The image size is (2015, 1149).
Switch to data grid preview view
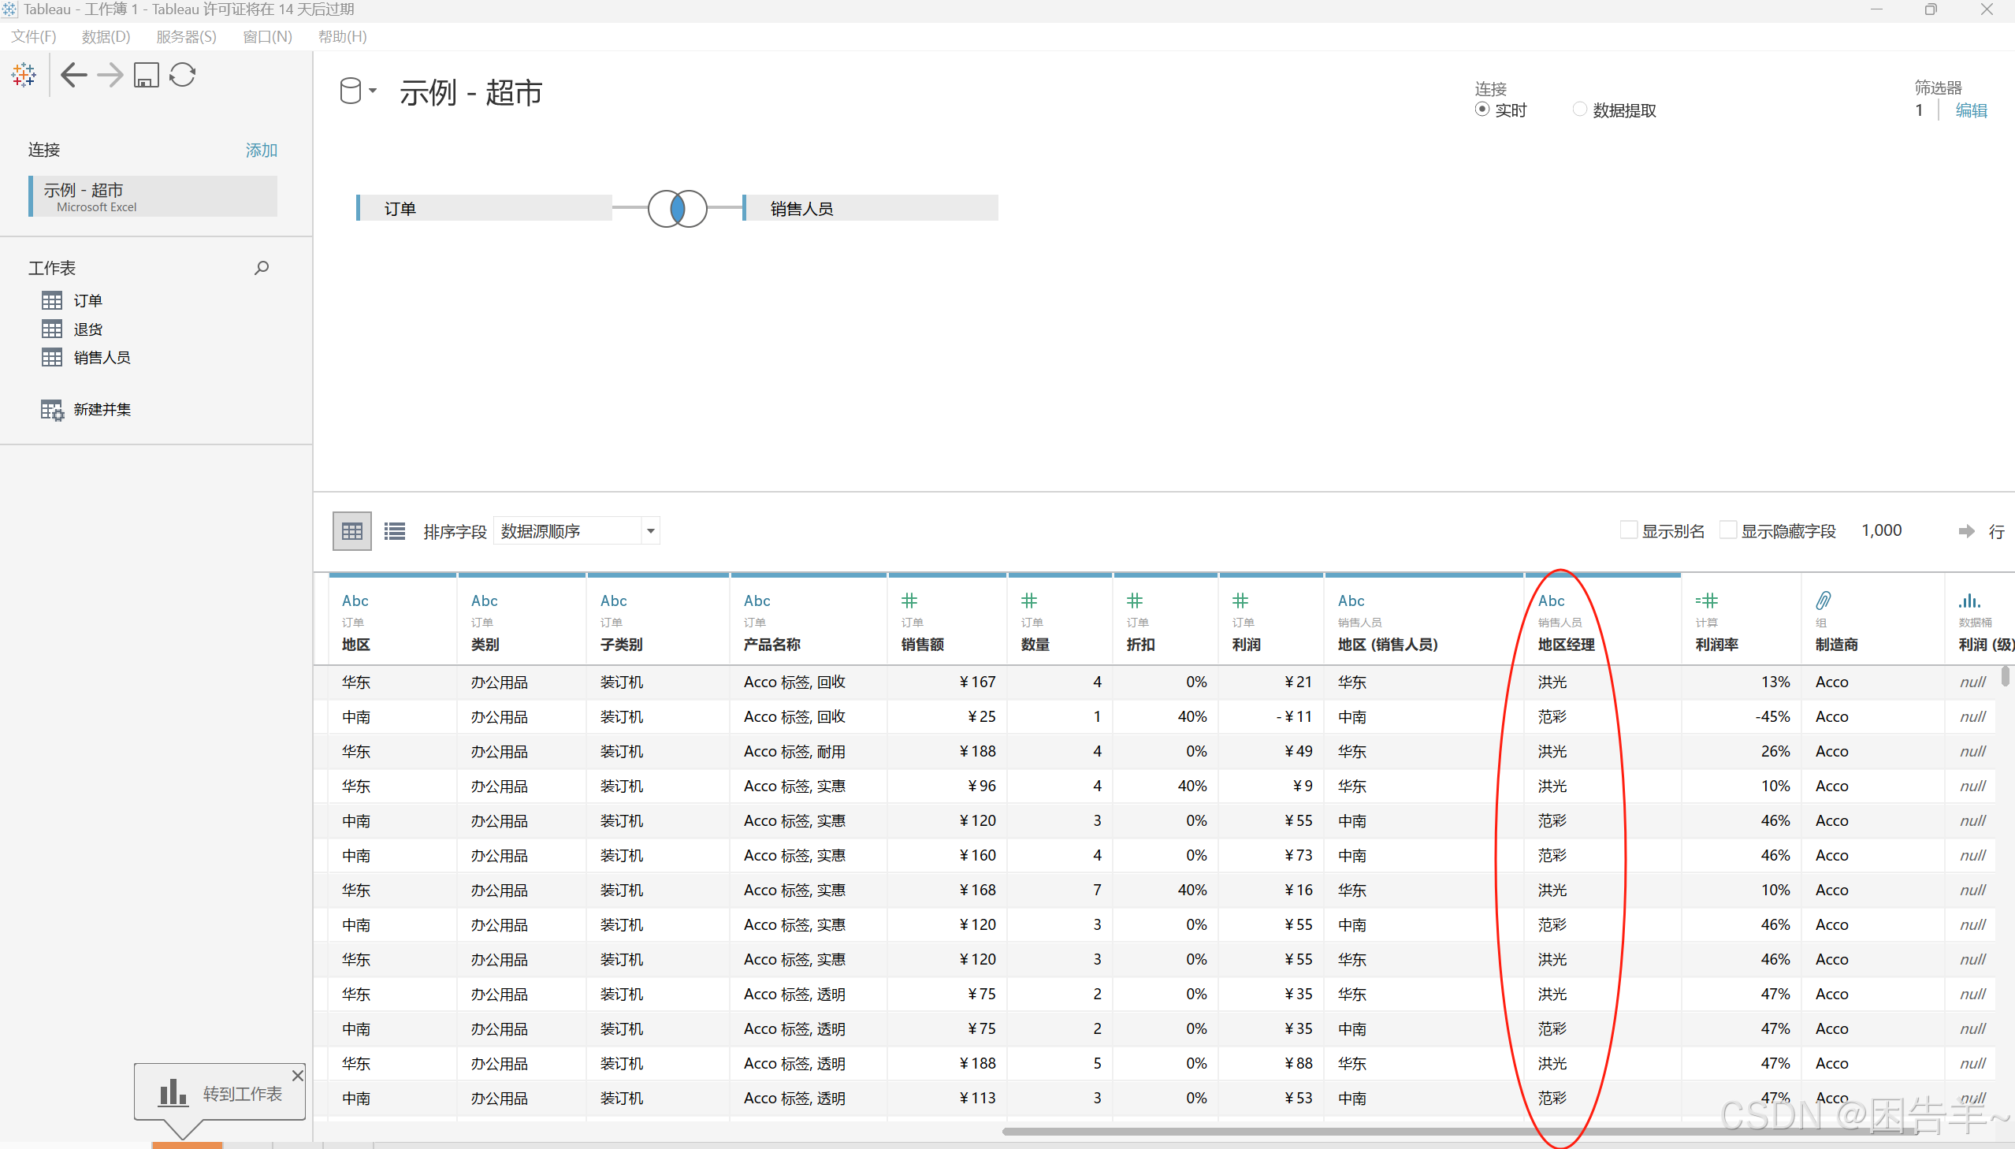(x=352, y=531)
